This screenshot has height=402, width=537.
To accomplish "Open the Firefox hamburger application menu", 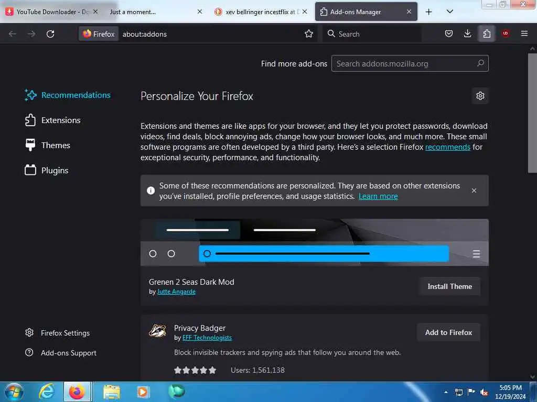I will [x=524, y=33].
